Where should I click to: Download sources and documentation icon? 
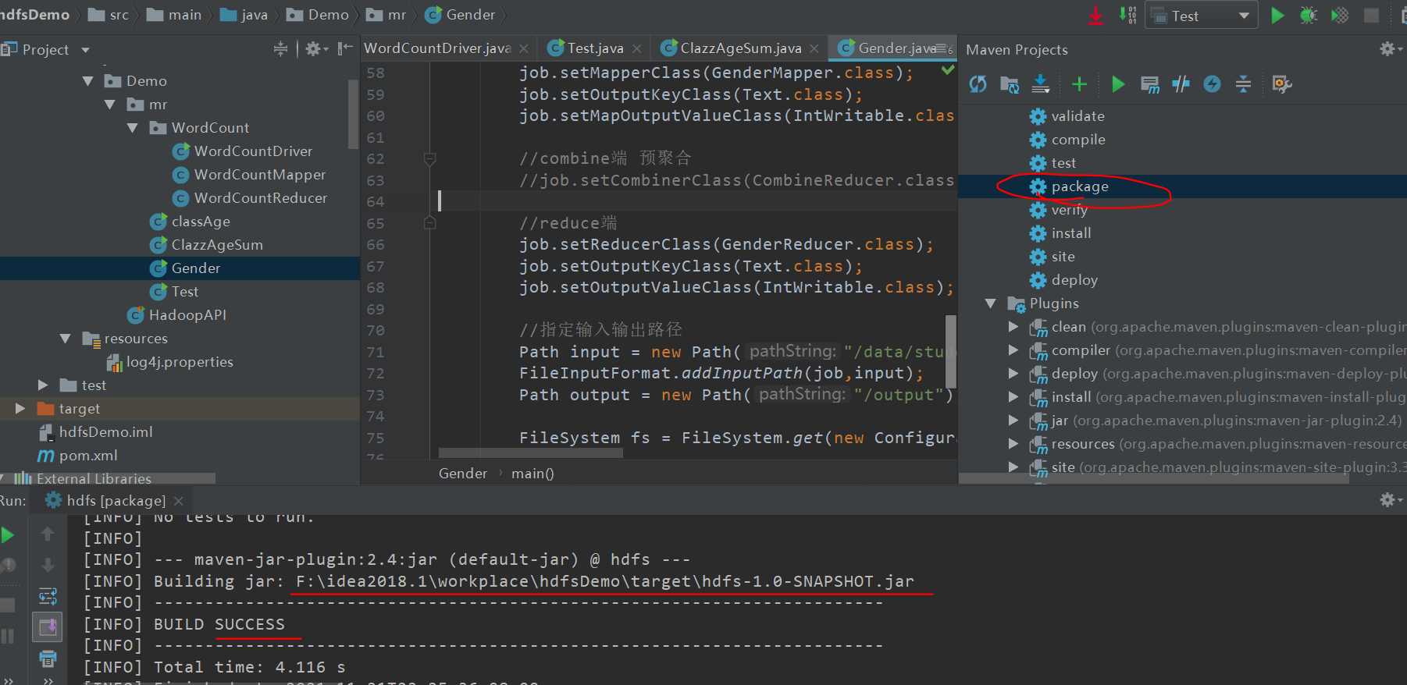click(1040, 83)
